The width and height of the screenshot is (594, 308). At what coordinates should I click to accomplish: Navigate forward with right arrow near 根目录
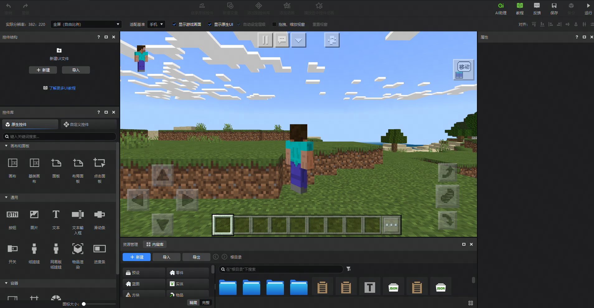pos(224,257)
